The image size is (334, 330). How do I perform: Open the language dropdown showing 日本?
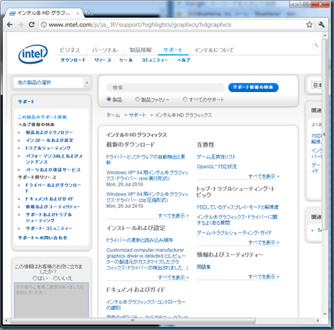tap(317, 85)
